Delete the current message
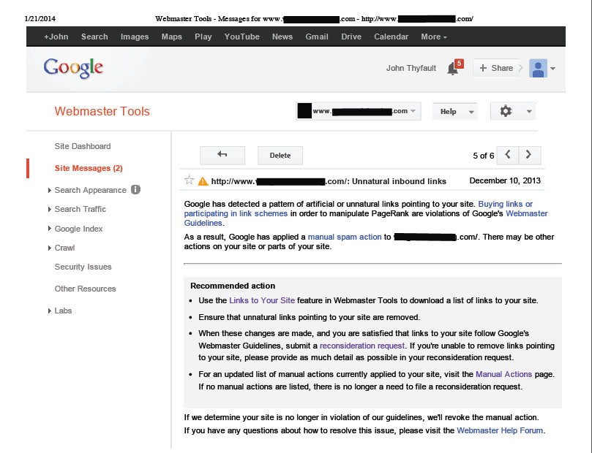Screen dimensions: 592x453 (280, 156)
